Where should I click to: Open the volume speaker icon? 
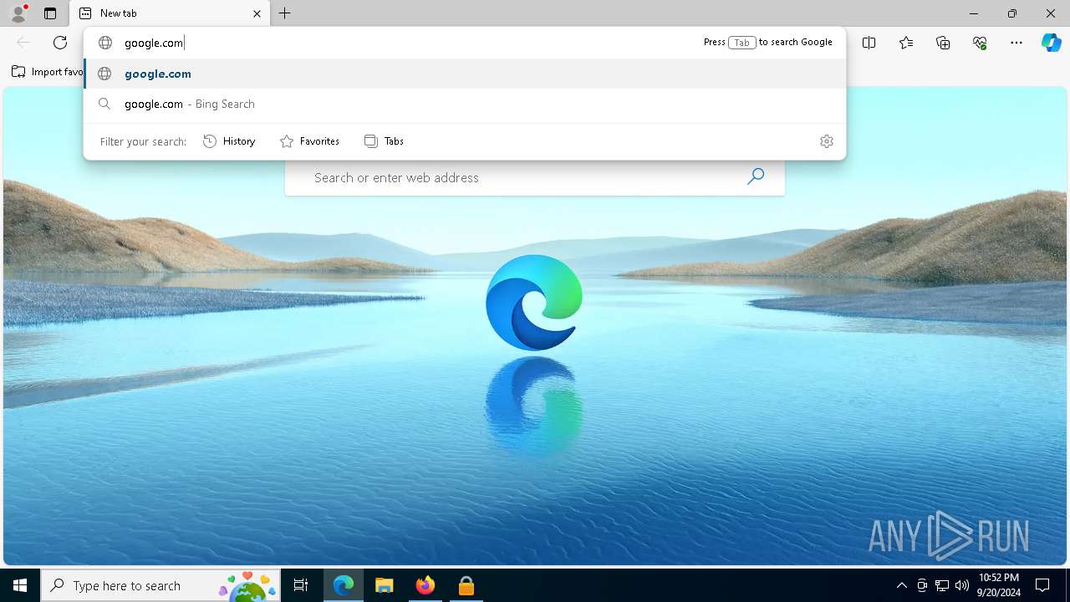point(962,585)
